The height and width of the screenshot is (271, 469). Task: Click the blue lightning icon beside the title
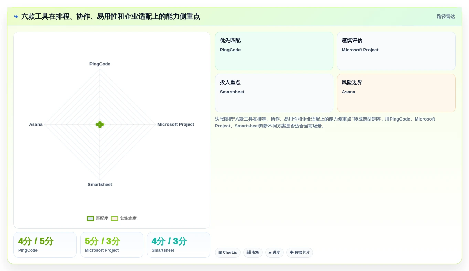pos(16,17)
